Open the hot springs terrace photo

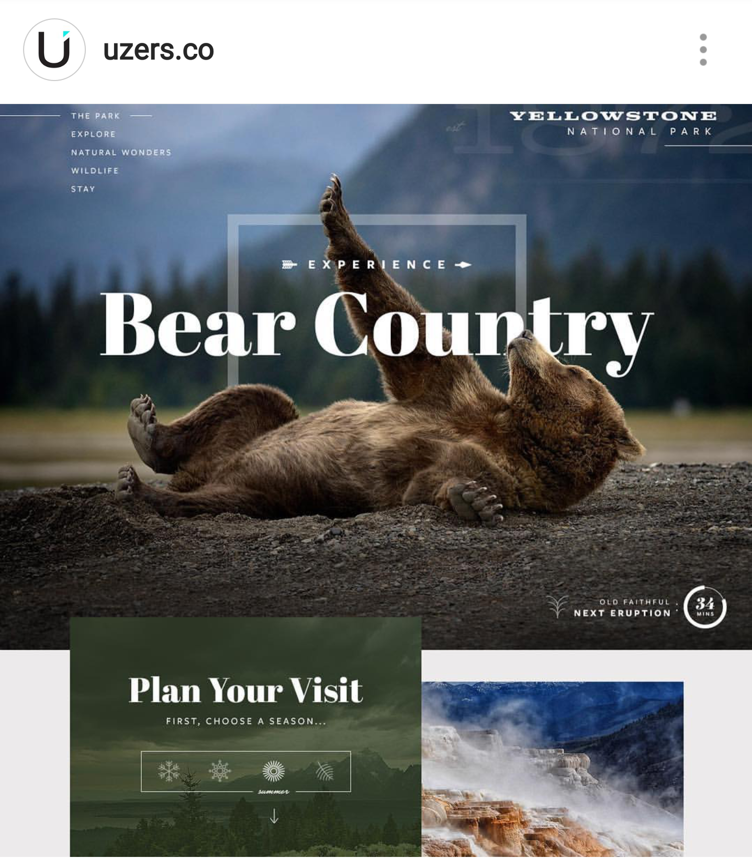click(553, 769)
